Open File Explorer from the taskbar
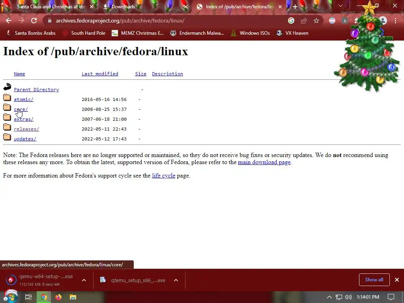The image size is (404, 303). click(73, 297)
